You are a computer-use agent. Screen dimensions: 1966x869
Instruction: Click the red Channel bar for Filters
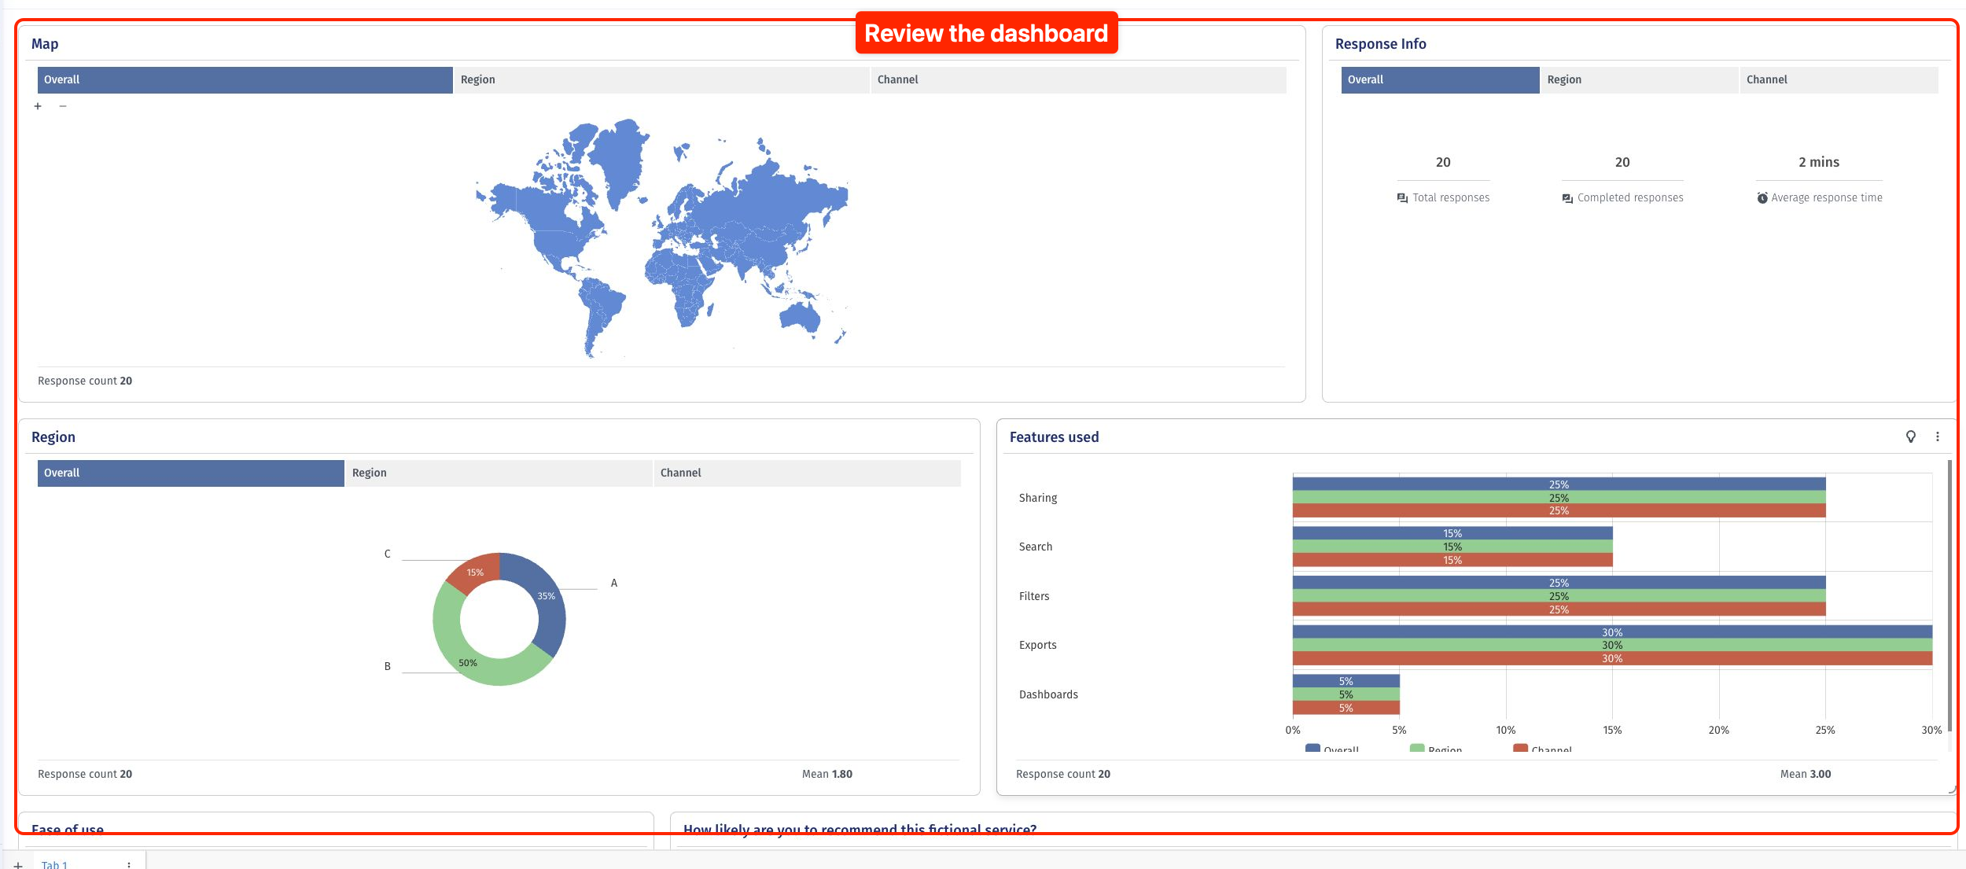(1559, 609)
